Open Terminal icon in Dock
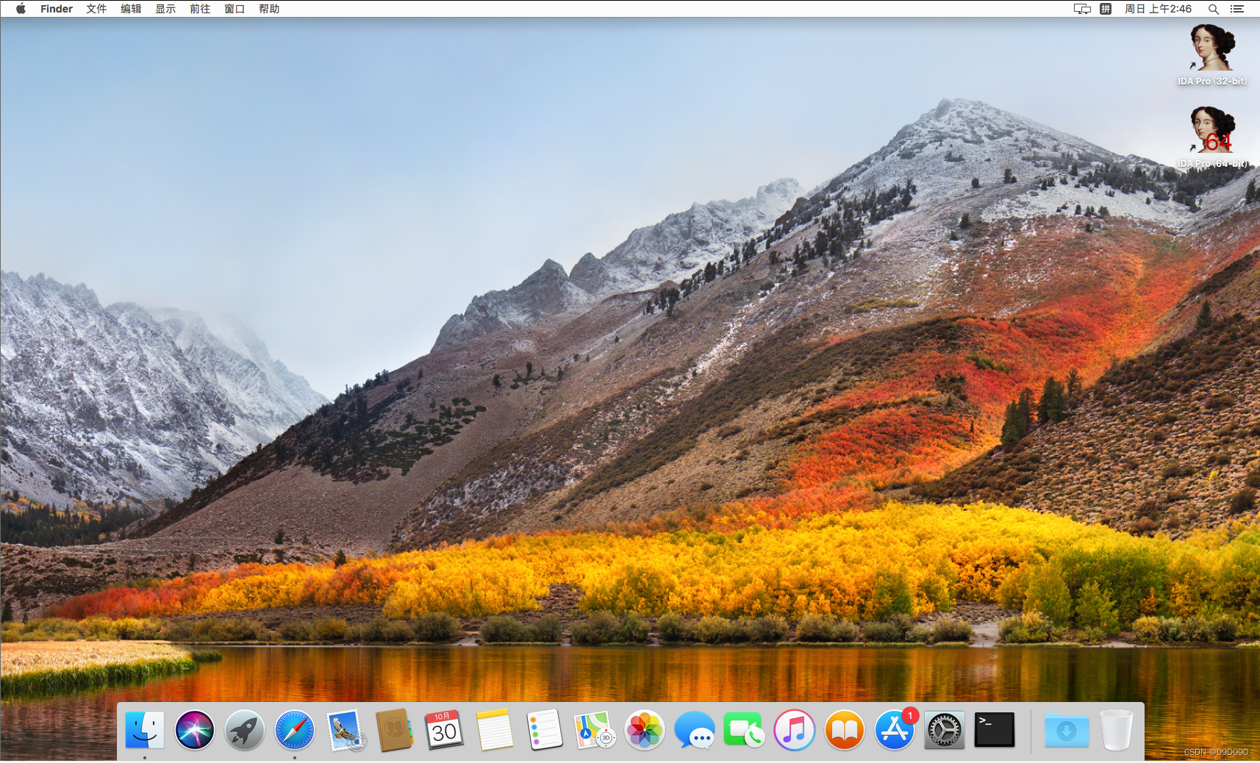Viewport: 1260px width, 763px height. tap(995, 730)
